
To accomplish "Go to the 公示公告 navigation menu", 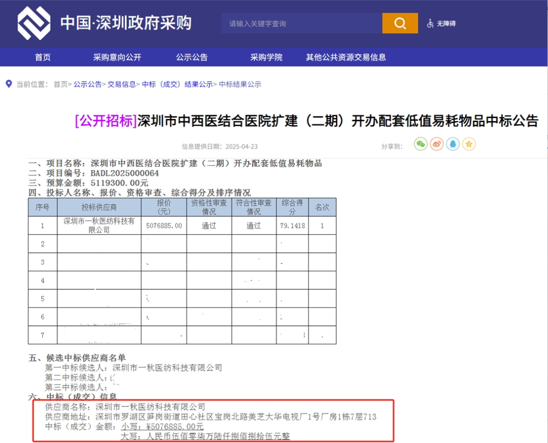I will point(192,57).
